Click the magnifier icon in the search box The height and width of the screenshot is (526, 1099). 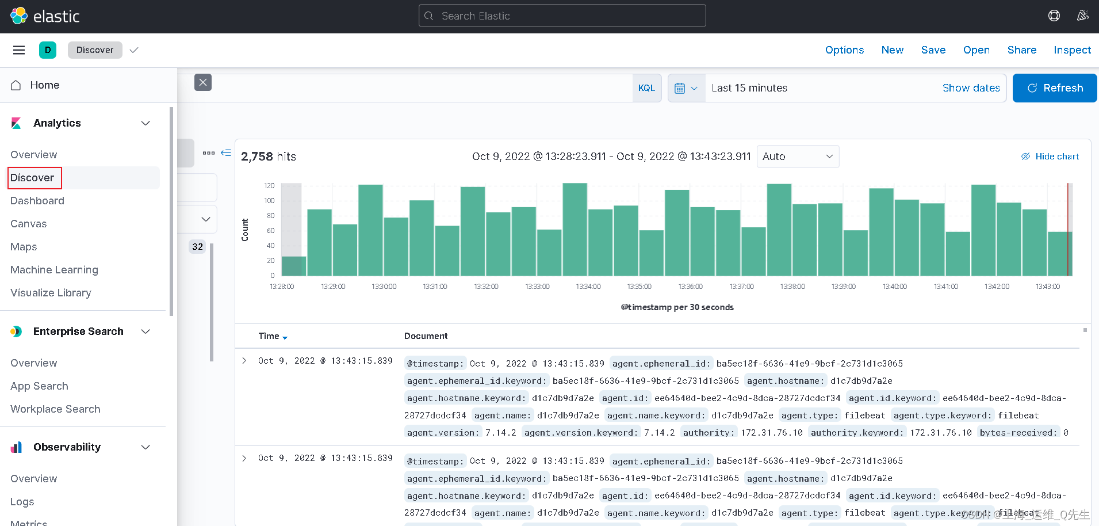(429, 16)
